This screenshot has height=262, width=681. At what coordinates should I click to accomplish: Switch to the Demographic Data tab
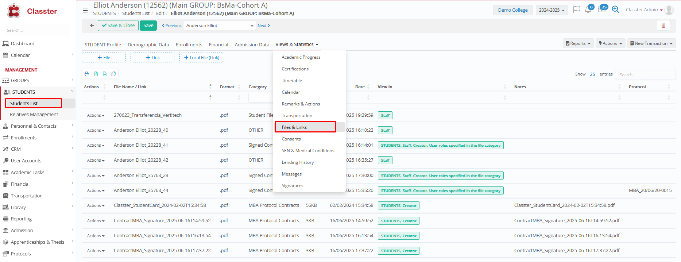coord(148,45)
